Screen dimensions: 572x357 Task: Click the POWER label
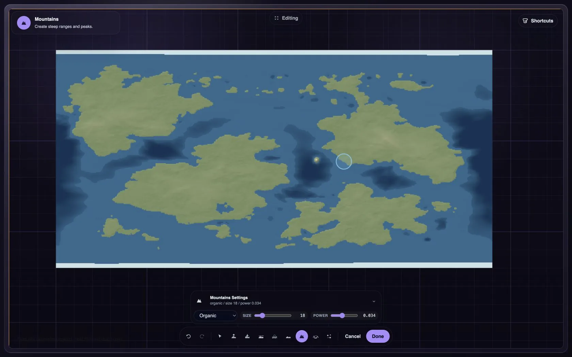(320, 316)
